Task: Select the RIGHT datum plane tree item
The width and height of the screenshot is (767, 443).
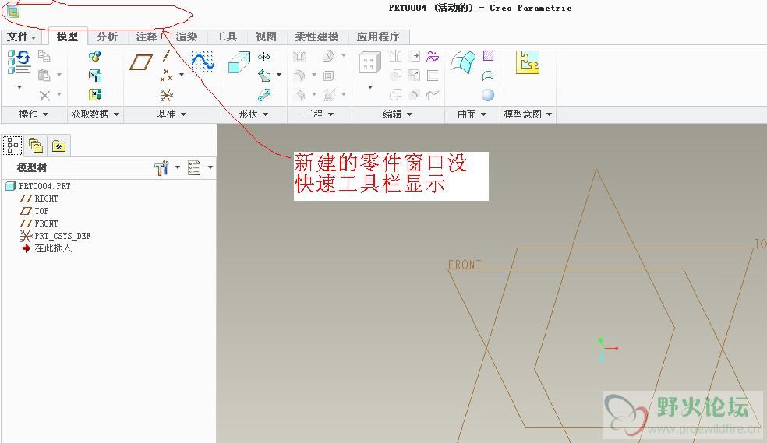Action: (39, 199)
